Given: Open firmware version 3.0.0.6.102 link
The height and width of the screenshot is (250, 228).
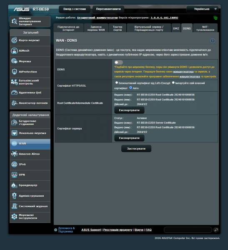Looking at the screenshot, I should 164,17.
